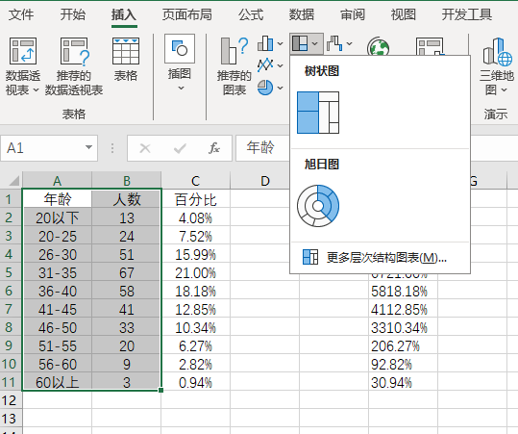Click cell 百分比 in C1

tap(196, 199)
